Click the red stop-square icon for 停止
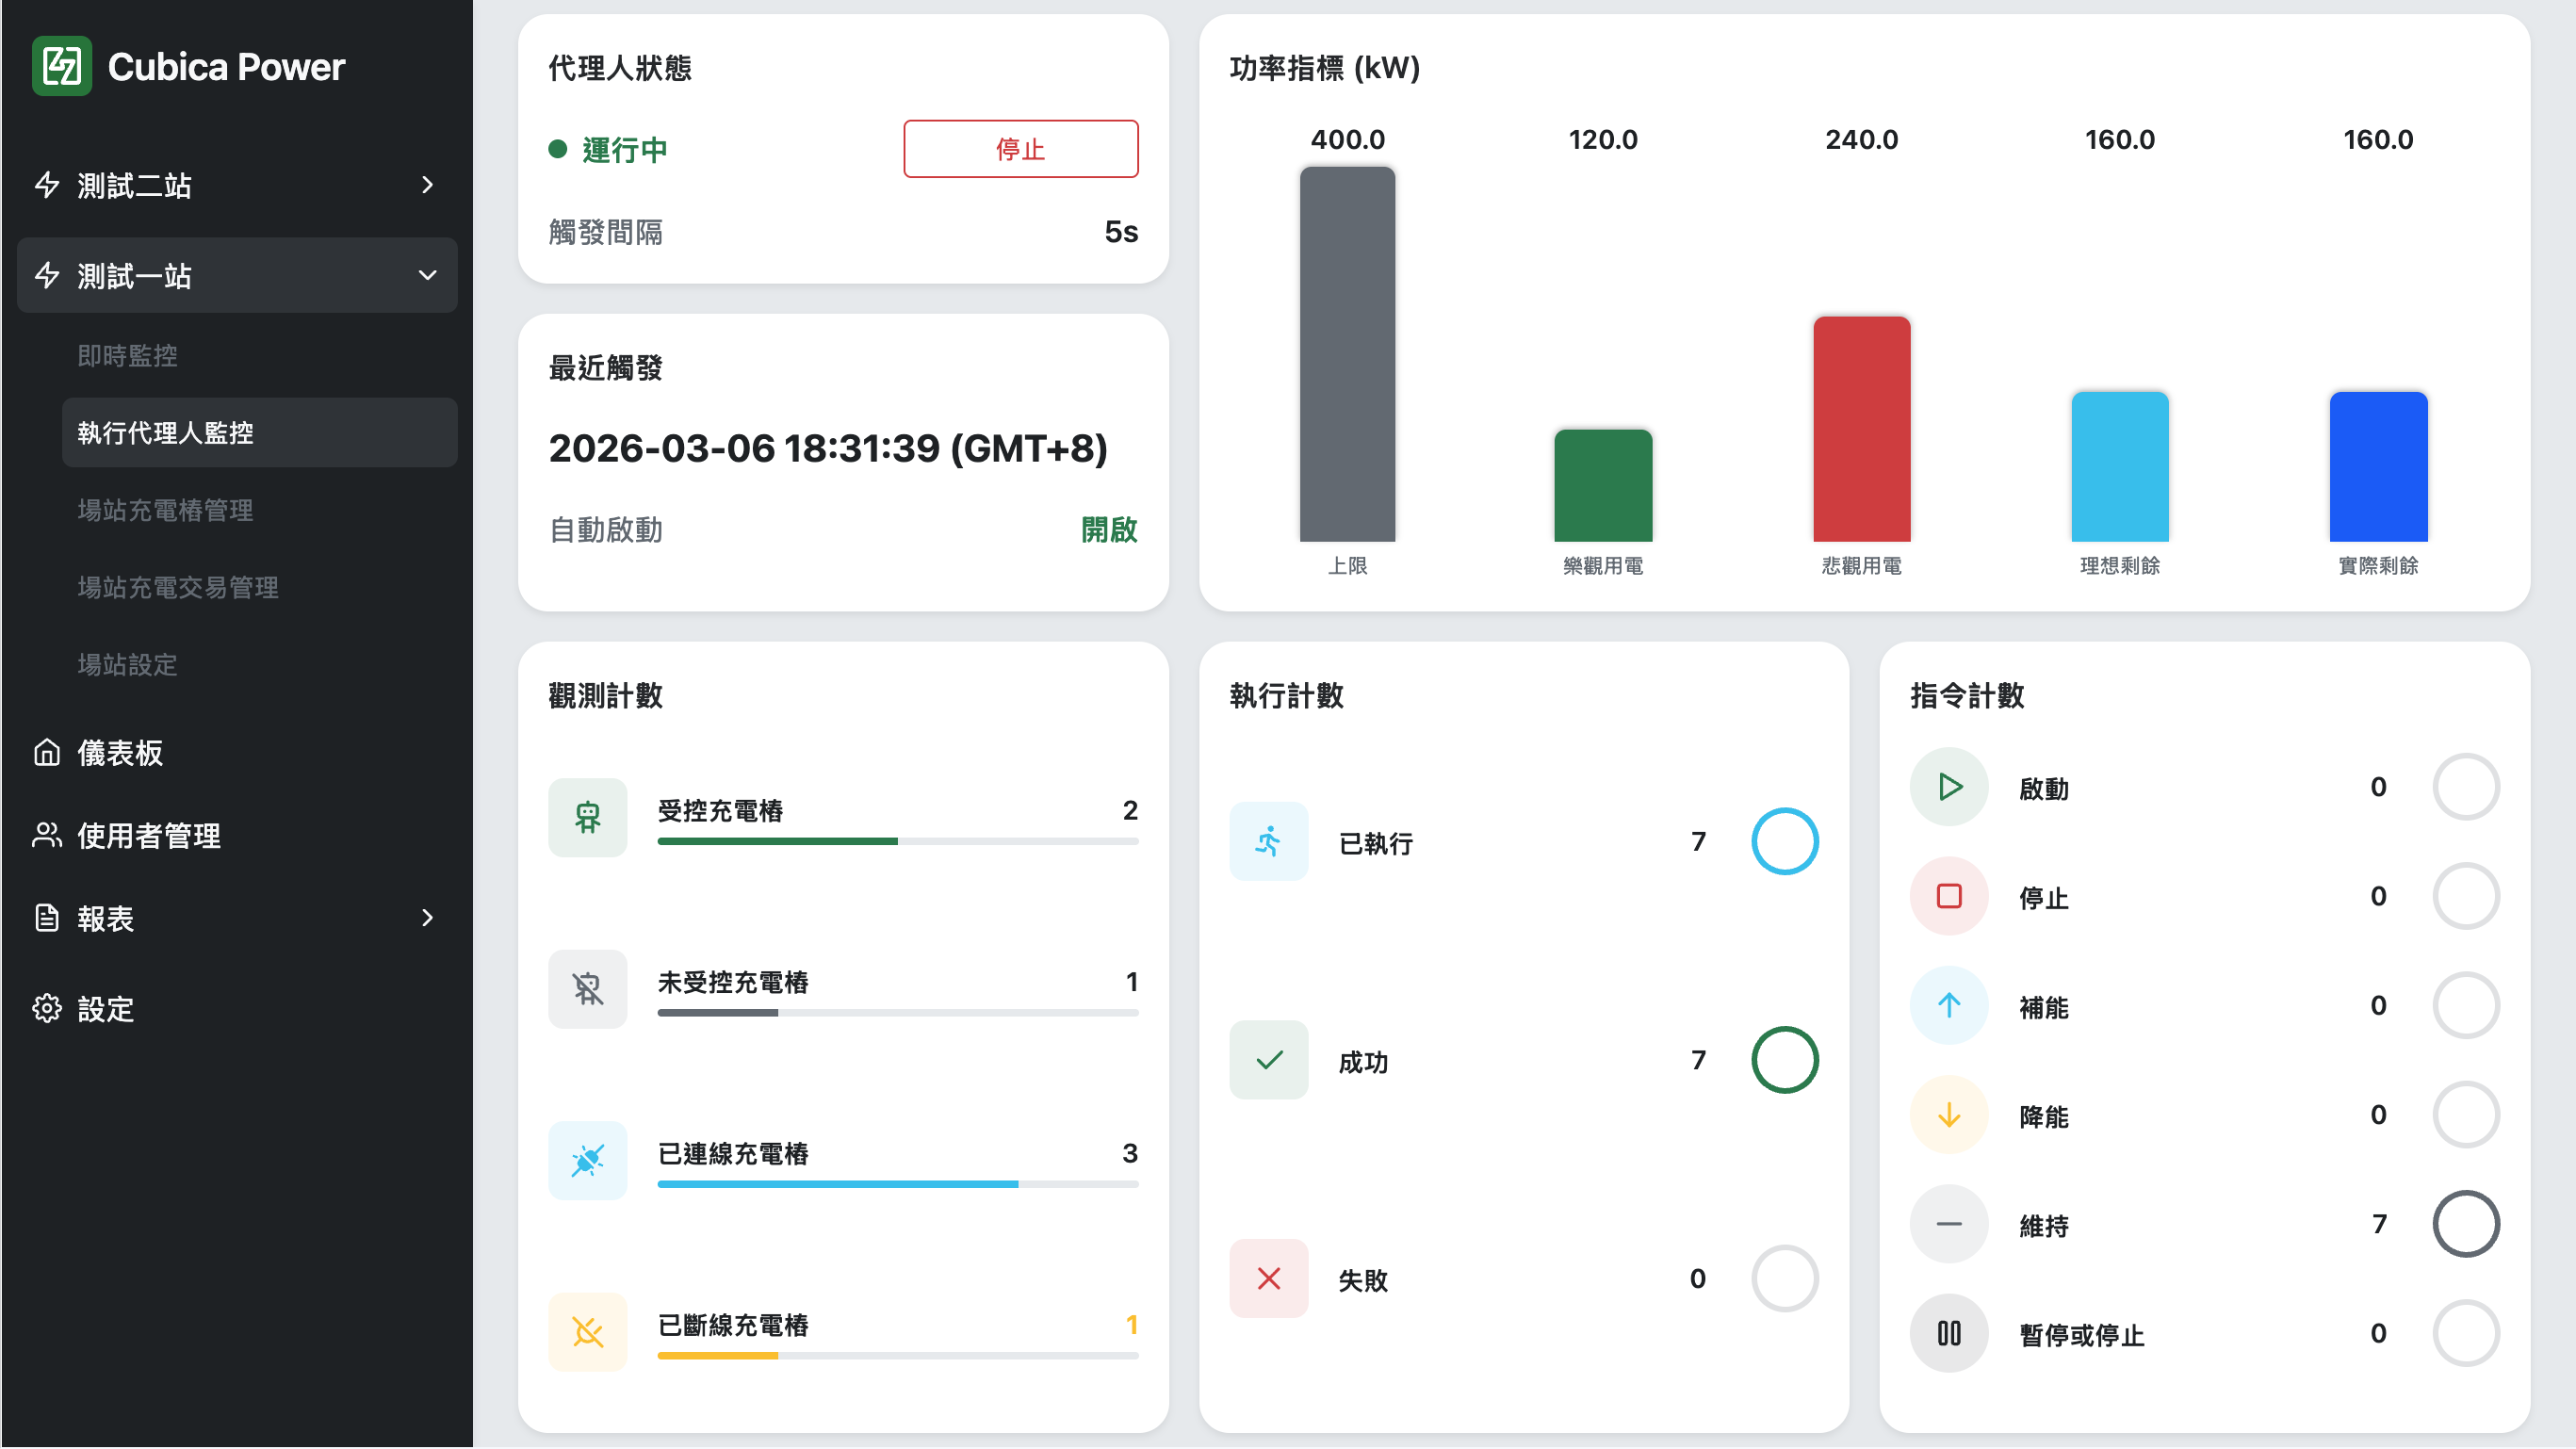This screenshot has width=2576, height=1449. 1948,896
